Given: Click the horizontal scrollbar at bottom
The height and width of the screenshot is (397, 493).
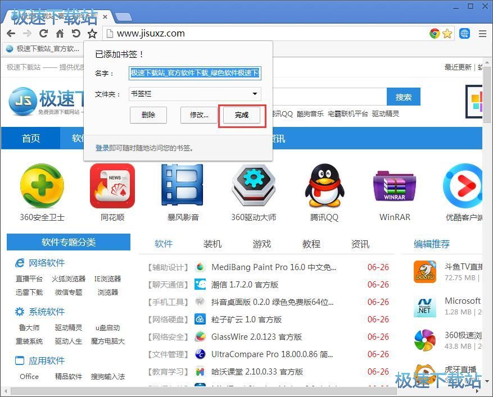Looking at the screenshot, I should pyautogui.click(x=203, y=391).
